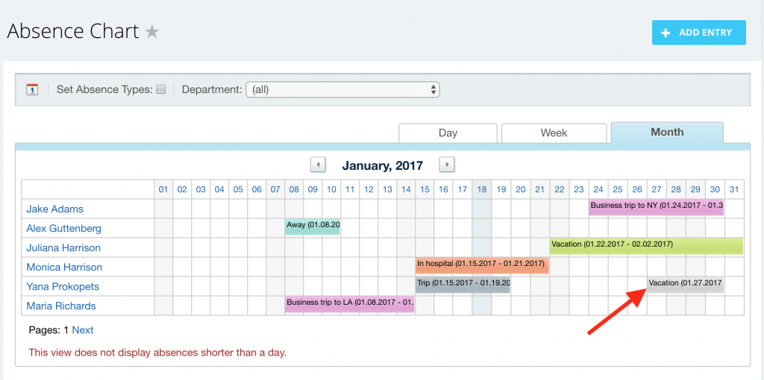Go to the Next page link
The image size is (764, 380).
[83, 330]
